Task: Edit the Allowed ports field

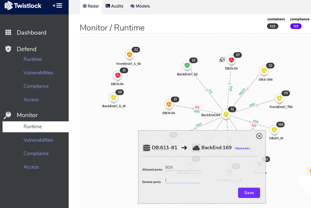Action: click(182, 167)
